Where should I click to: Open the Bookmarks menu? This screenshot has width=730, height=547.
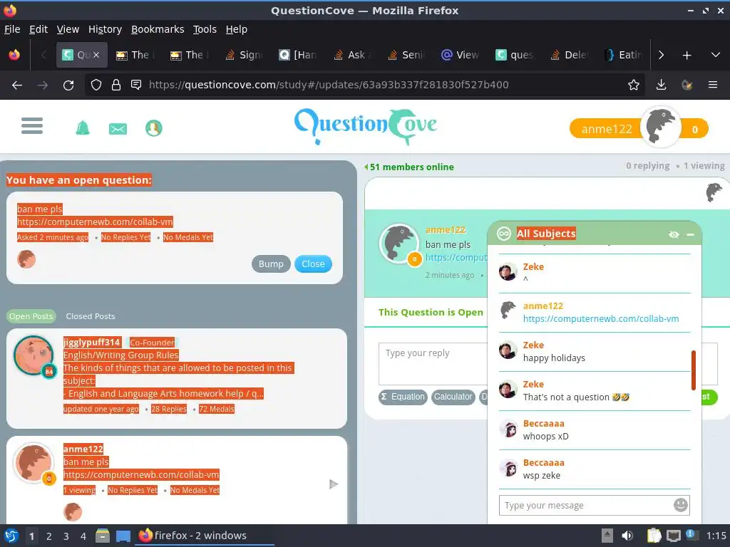(x=158, y=29)
